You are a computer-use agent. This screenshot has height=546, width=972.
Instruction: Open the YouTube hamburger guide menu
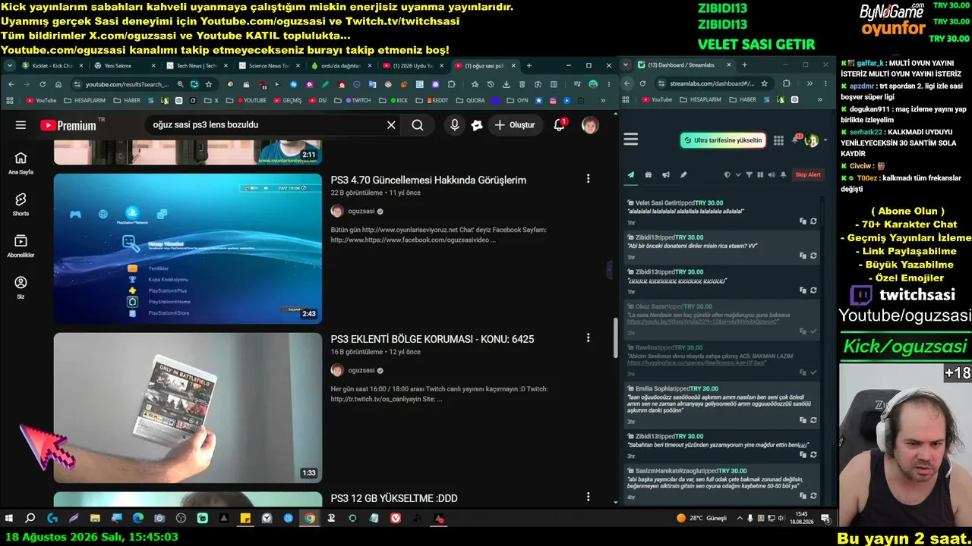pyautogui.click(x=21, y=125)
